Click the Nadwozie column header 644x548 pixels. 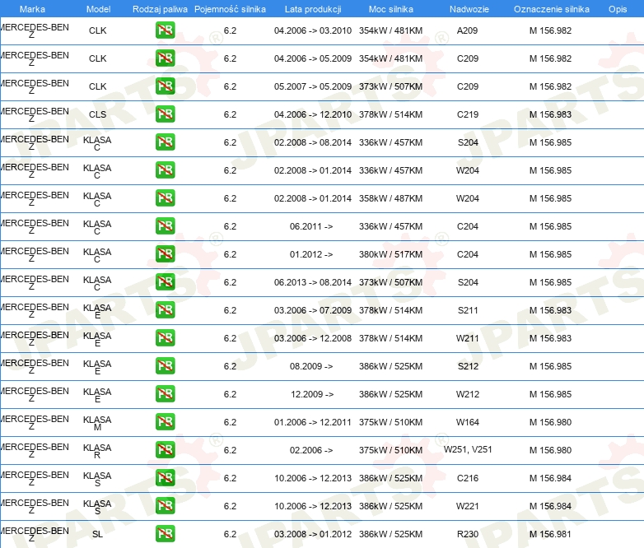coord(469,9)
